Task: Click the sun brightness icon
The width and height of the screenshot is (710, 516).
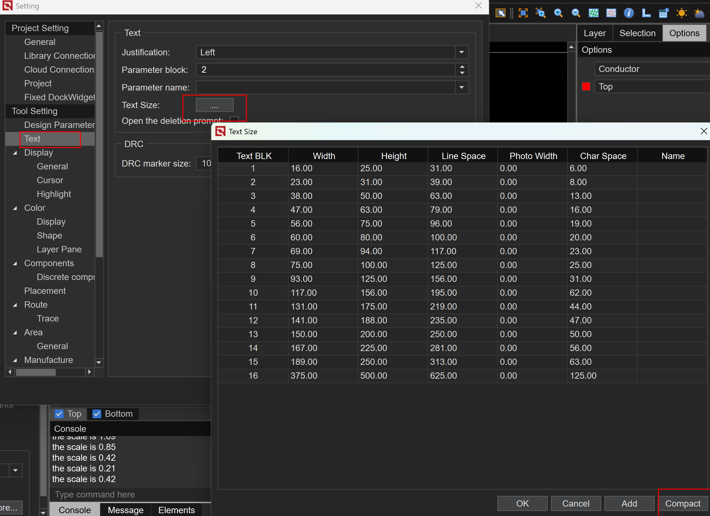Action: pos(681,13)
